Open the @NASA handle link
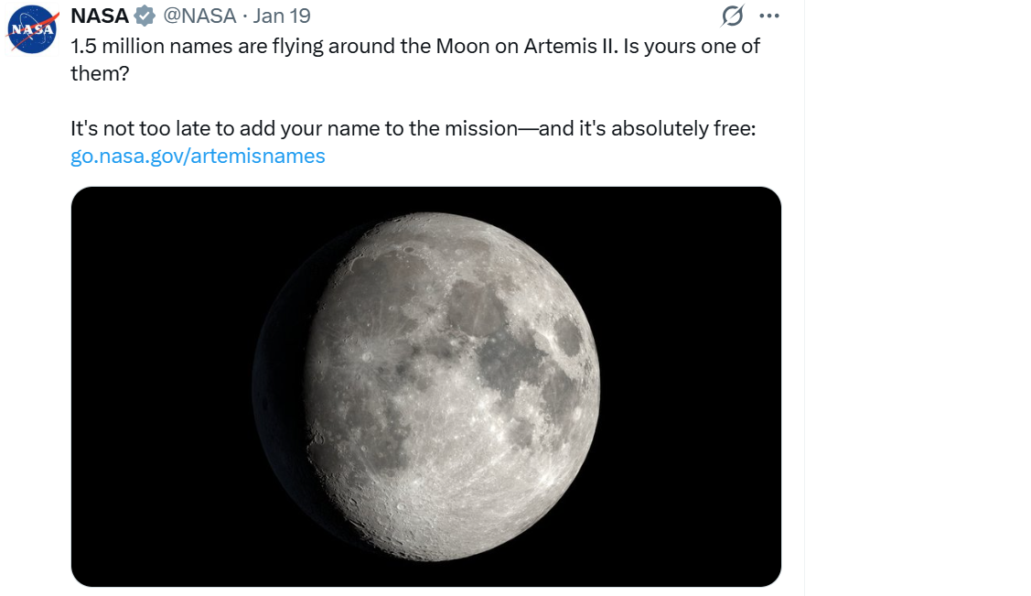 click(199, 16)
